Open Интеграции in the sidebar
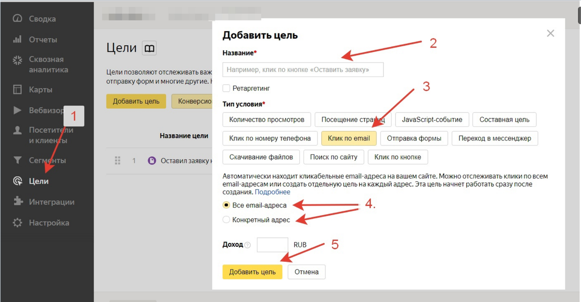Viewport: 581px width, 302px height. (51, 202)
